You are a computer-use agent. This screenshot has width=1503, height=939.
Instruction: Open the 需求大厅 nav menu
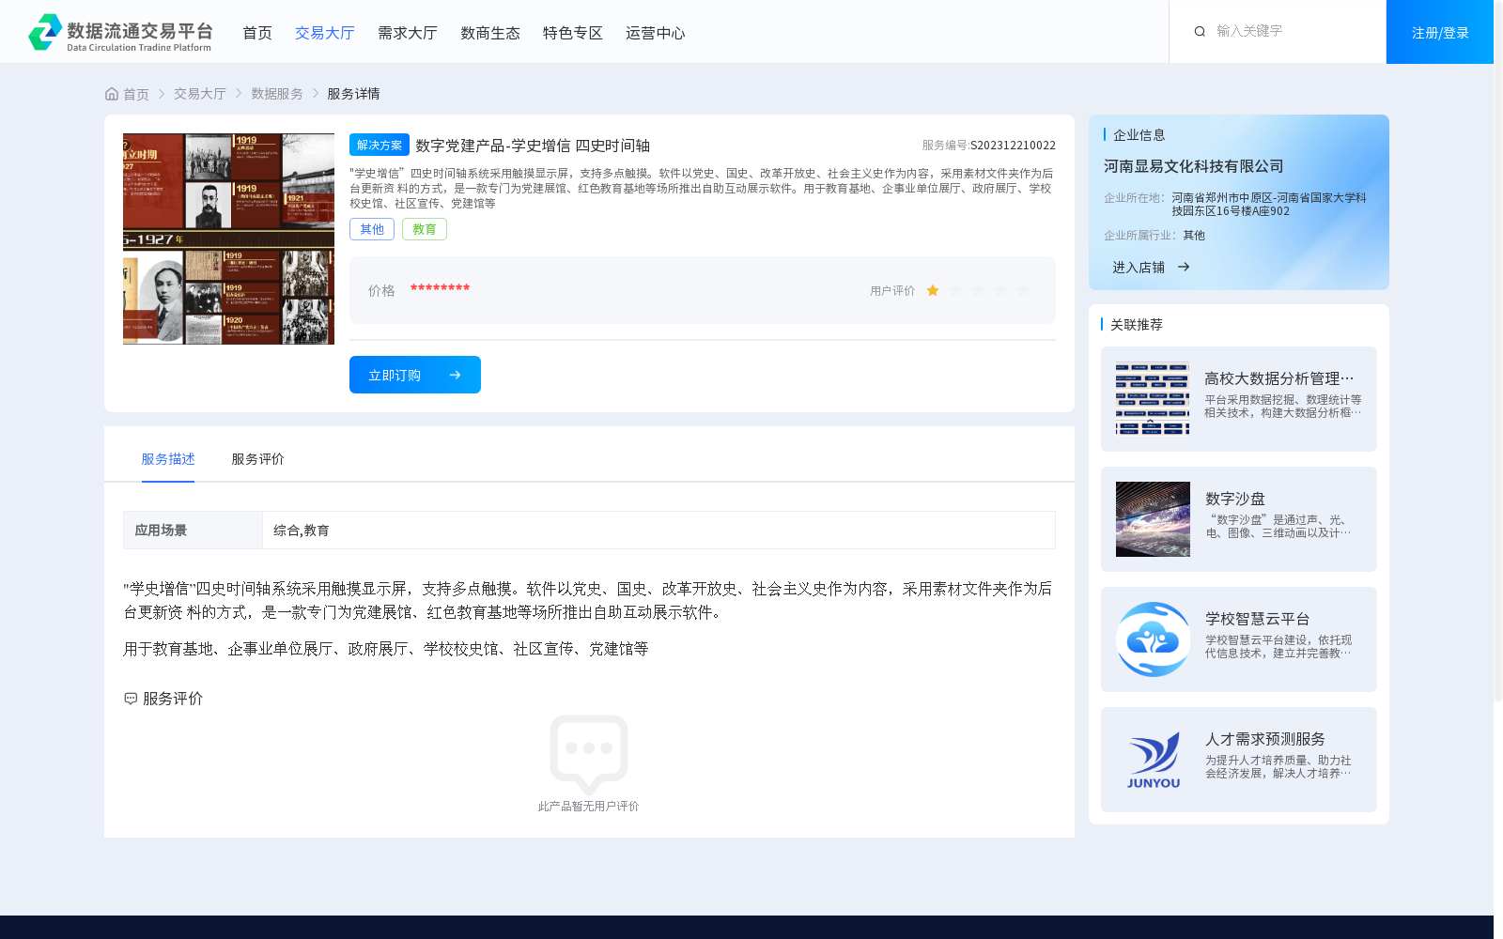pyautogui.click(x=408, y=33)
